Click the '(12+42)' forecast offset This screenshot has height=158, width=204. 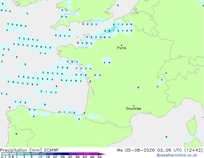click(x=194, y=150)
